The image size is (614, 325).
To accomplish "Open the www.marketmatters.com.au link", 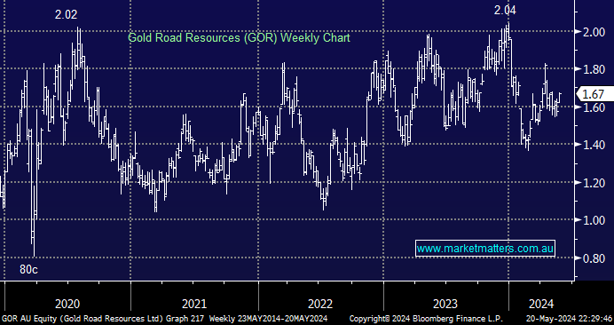I will (x=485, y=249).
